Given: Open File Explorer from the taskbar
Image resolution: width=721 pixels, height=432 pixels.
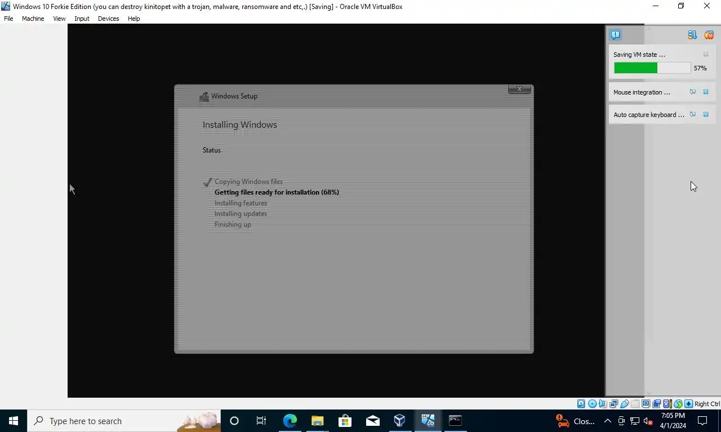Looking at the screenshot, I should coord(317,421).
